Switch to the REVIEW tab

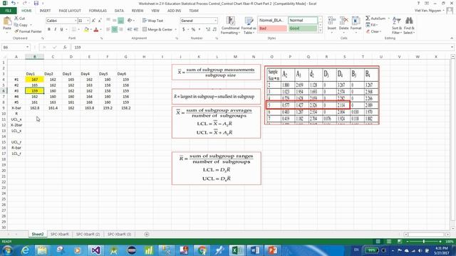coord(138,11)
